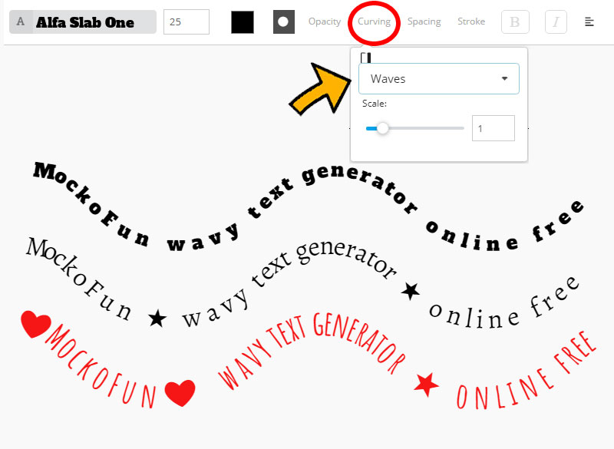614x449 pixels.
Task: Select the bold black wavy text line
Action: tap(309, 207)
